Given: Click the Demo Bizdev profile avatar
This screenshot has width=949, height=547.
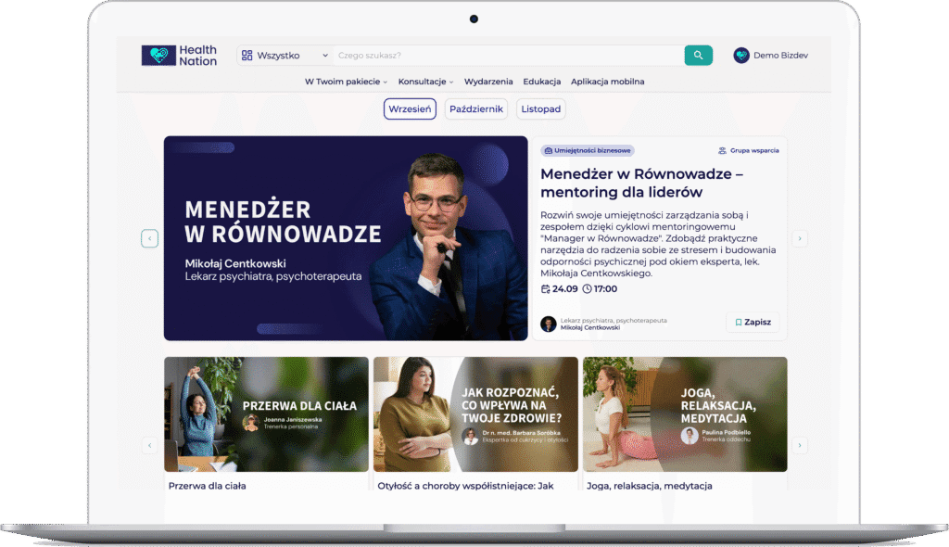Looking at the screenshot, I should click(741, 56).
